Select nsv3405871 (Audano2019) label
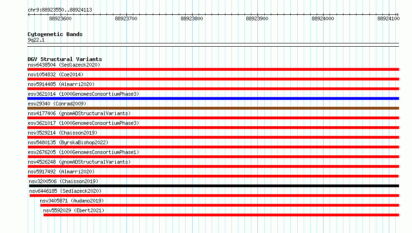Screen dimensions: 412x233 [x=72, y=201]
